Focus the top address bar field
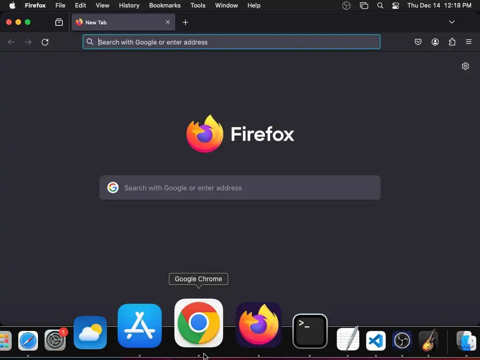 tap(232, 42)
